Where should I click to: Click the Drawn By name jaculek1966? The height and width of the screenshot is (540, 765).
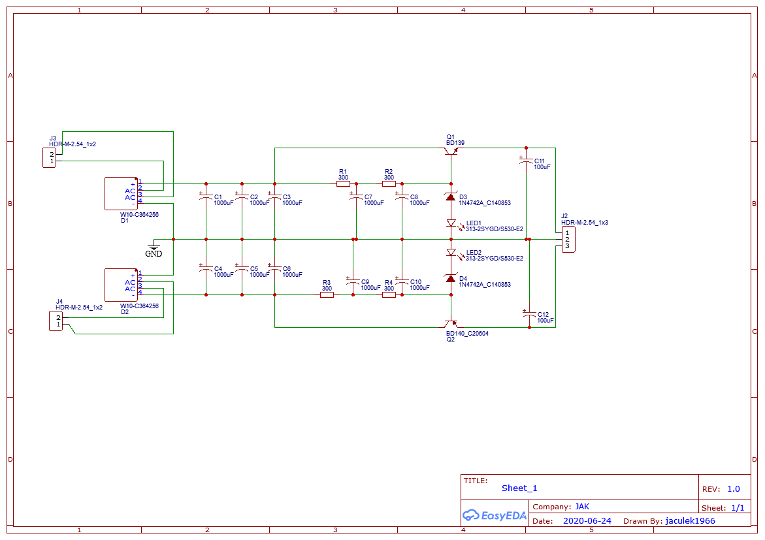(690, 521)
